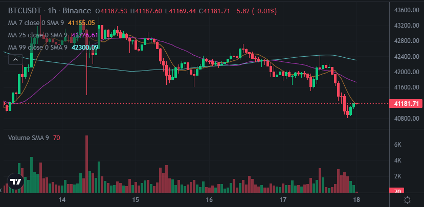Click the Binance exchange label
Viewport: 424px width, 207px height.
(77, 11)
